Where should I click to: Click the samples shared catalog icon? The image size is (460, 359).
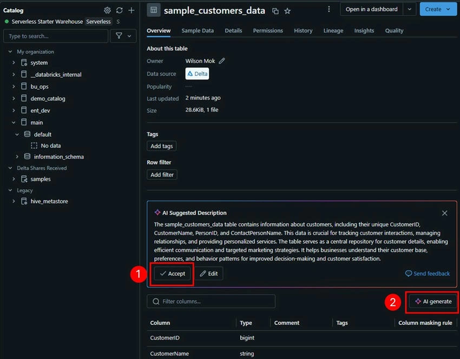pyautogui.click(x=24, y=179)
